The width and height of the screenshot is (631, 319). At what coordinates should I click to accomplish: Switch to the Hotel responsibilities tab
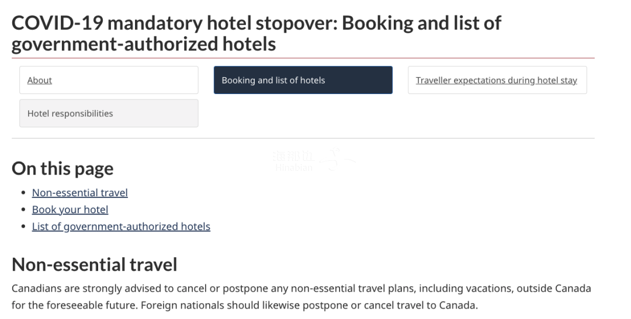(109, 113)
